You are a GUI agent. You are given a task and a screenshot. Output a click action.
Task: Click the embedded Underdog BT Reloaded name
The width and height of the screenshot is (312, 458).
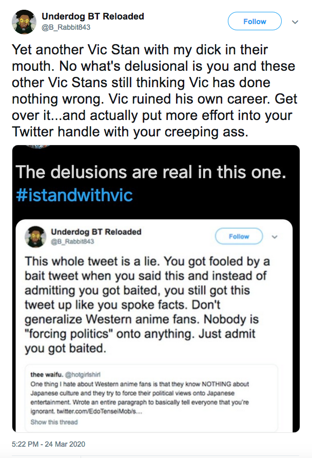tap(96, 232)
